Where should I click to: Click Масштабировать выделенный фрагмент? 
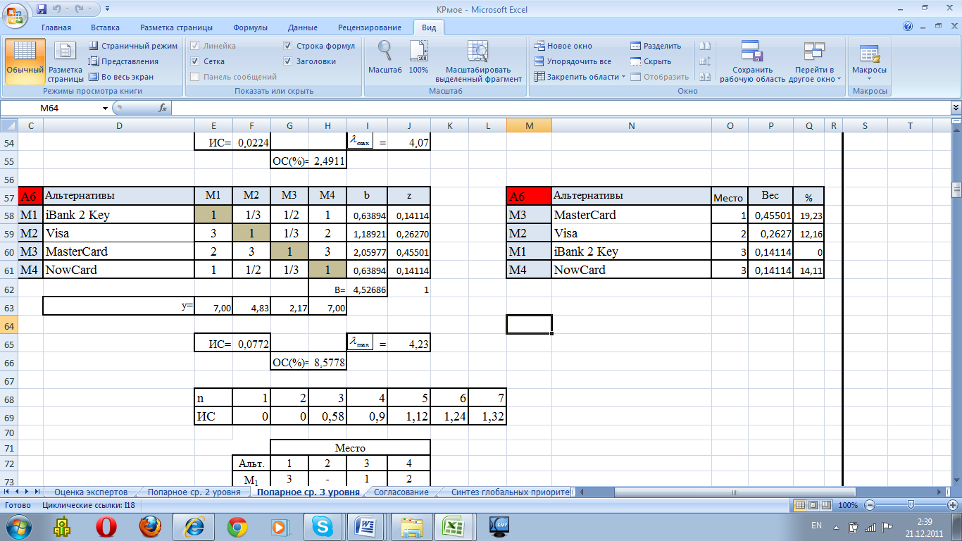click(x=478, y=60)
